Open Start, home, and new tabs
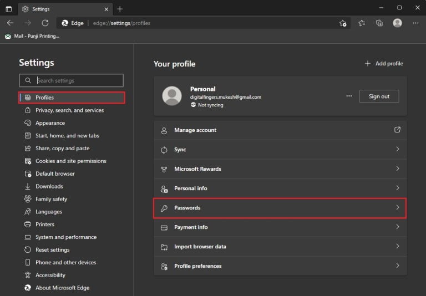The image size is (426, 296). [x=62, y=135]
